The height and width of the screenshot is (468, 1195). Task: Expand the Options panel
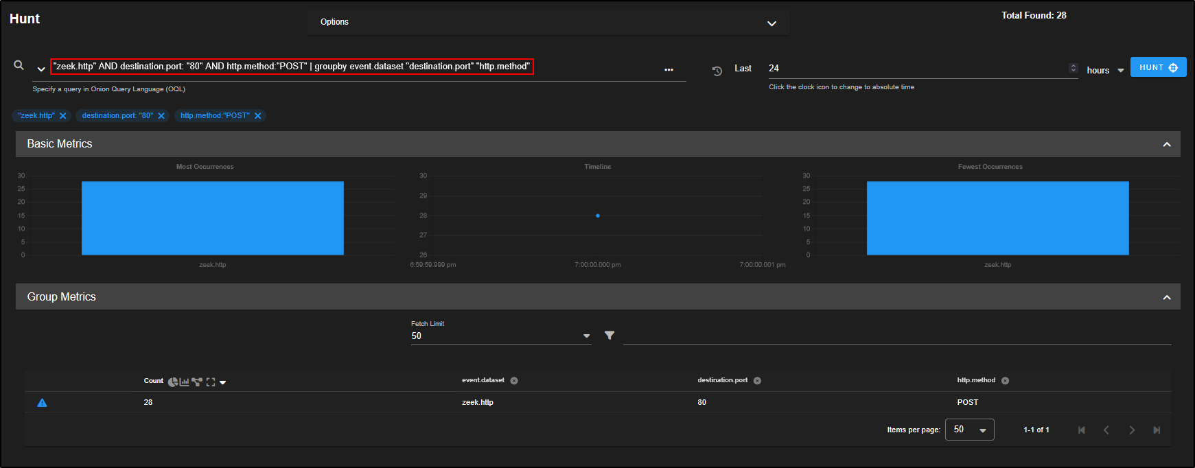click(x=771, y=23)
